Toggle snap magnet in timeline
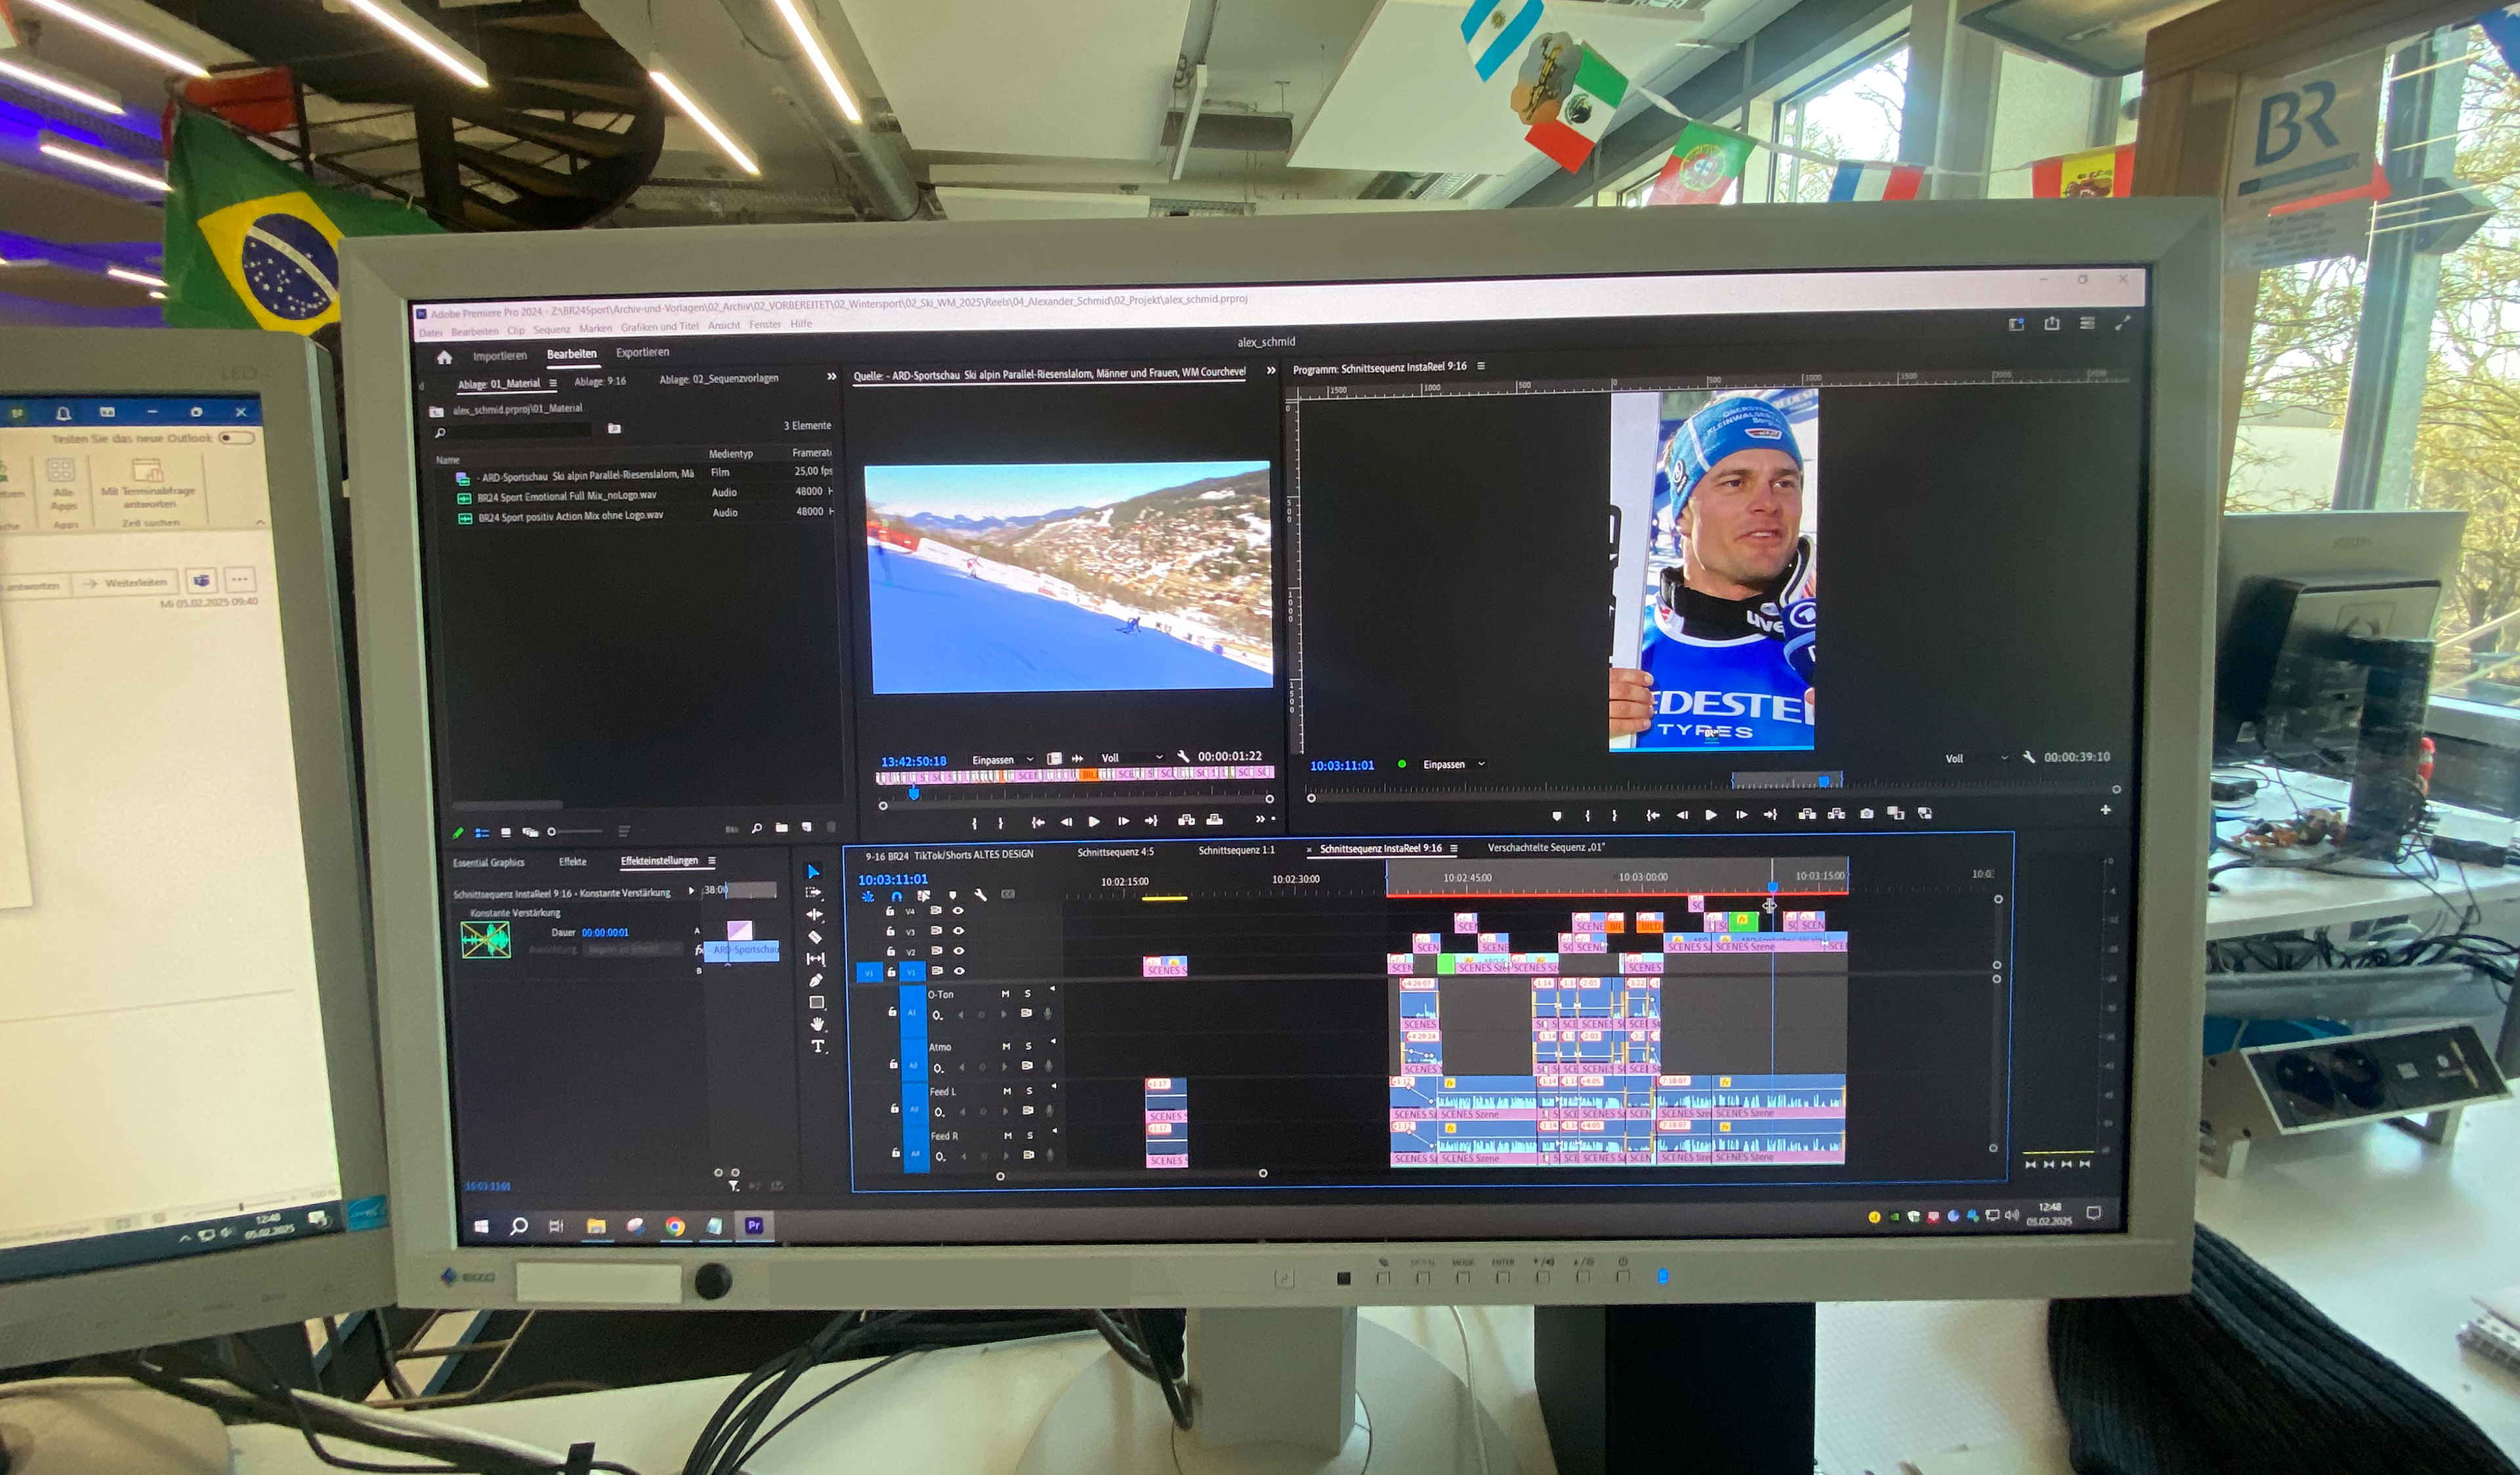Viewport: 2520px width, 1475px height. 896,896
